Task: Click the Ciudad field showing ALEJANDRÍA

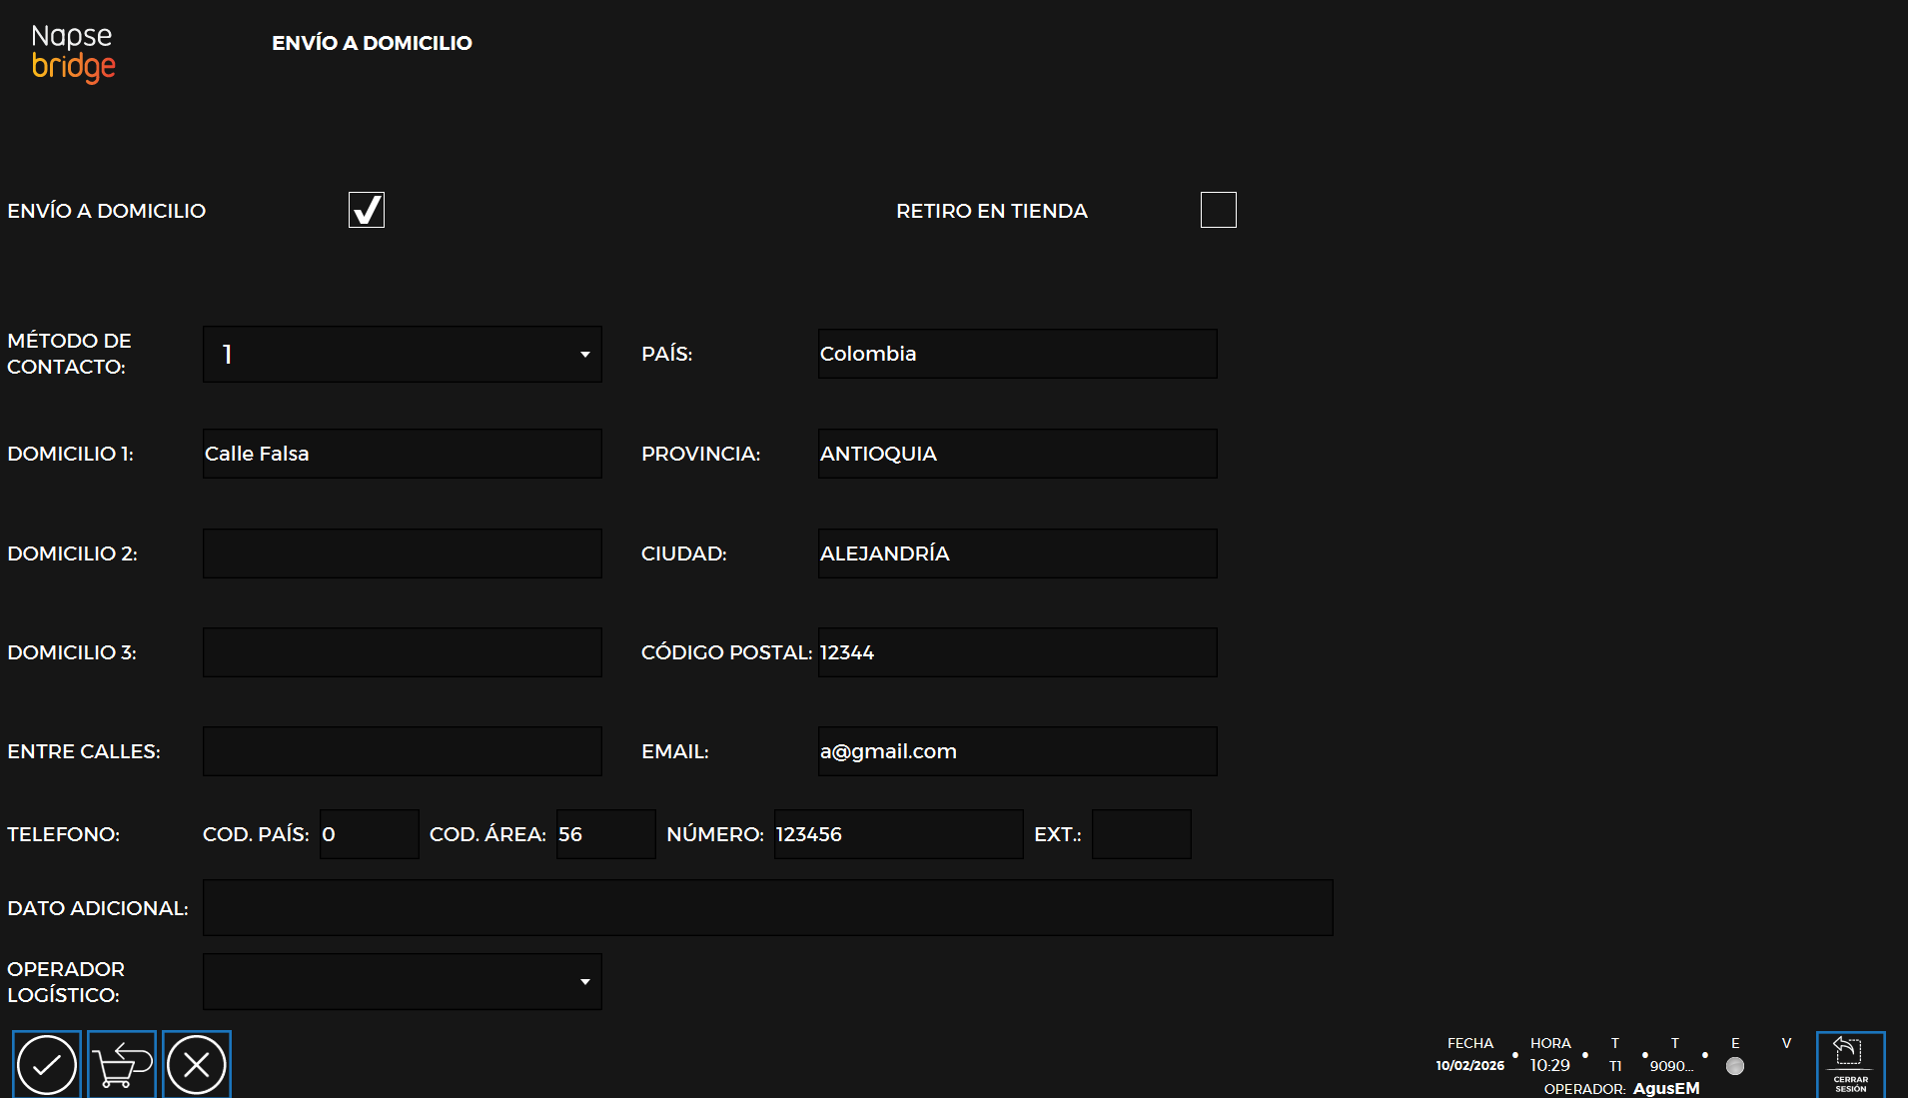Action: click(x=1017, y=553)
